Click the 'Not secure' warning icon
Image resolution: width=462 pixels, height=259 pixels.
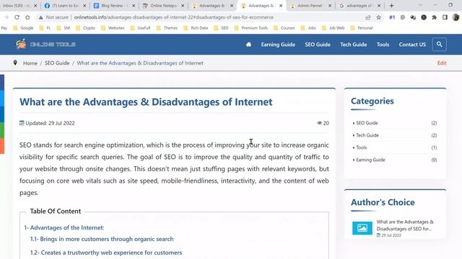coord(41,17)
